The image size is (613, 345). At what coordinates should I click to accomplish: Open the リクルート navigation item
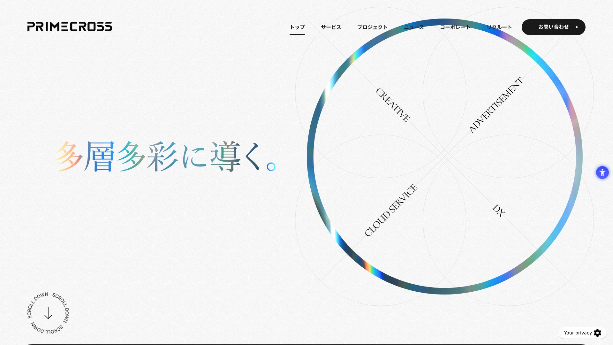pyautogui.click(x=499, y=27)
